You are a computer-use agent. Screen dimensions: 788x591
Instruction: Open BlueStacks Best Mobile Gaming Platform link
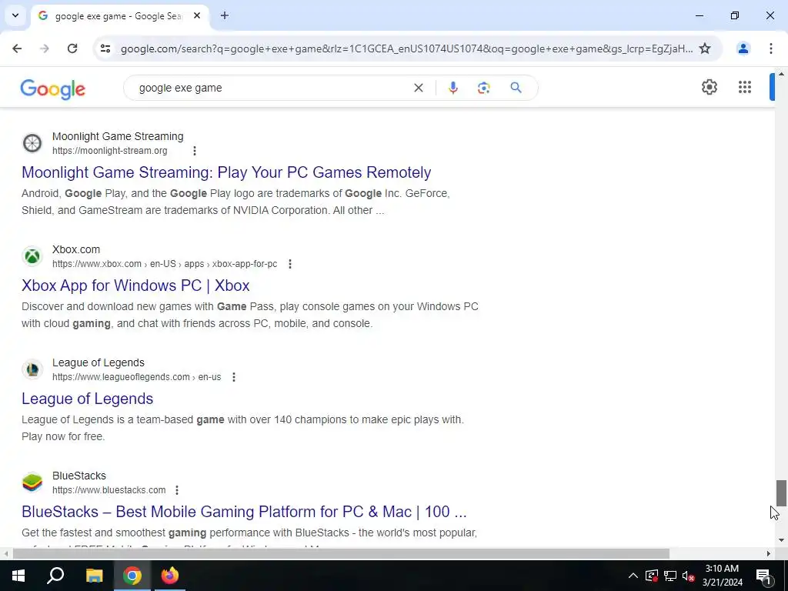pos(244,512)
